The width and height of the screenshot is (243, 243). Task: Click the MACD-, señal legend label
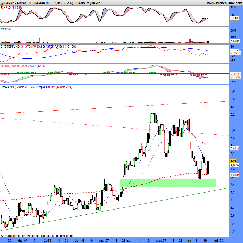(x=10, y=66)
